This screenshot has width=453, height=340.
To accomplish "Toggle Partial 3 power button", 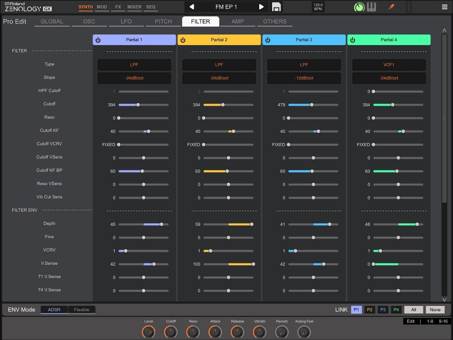I will pyautogui.click(x=268, y=40).
